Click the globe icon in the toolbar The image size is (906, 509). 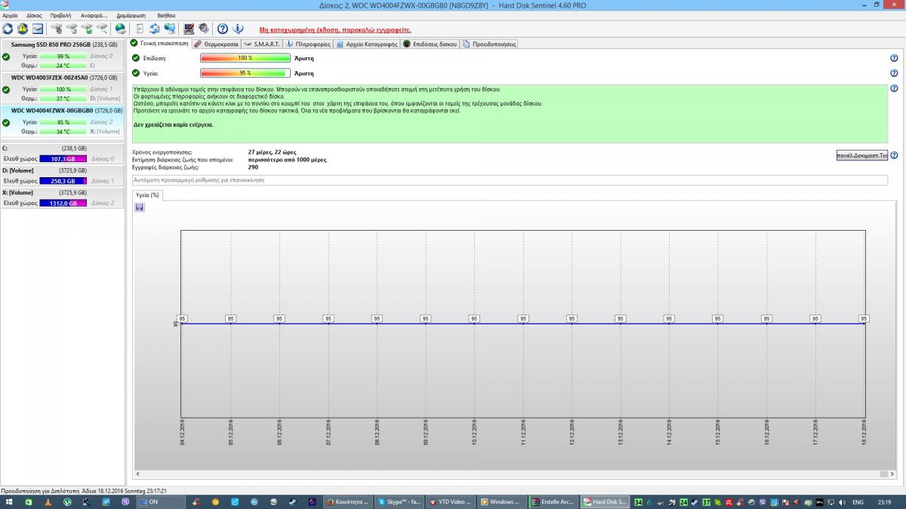pyautogui.click(x=120, y=29)
